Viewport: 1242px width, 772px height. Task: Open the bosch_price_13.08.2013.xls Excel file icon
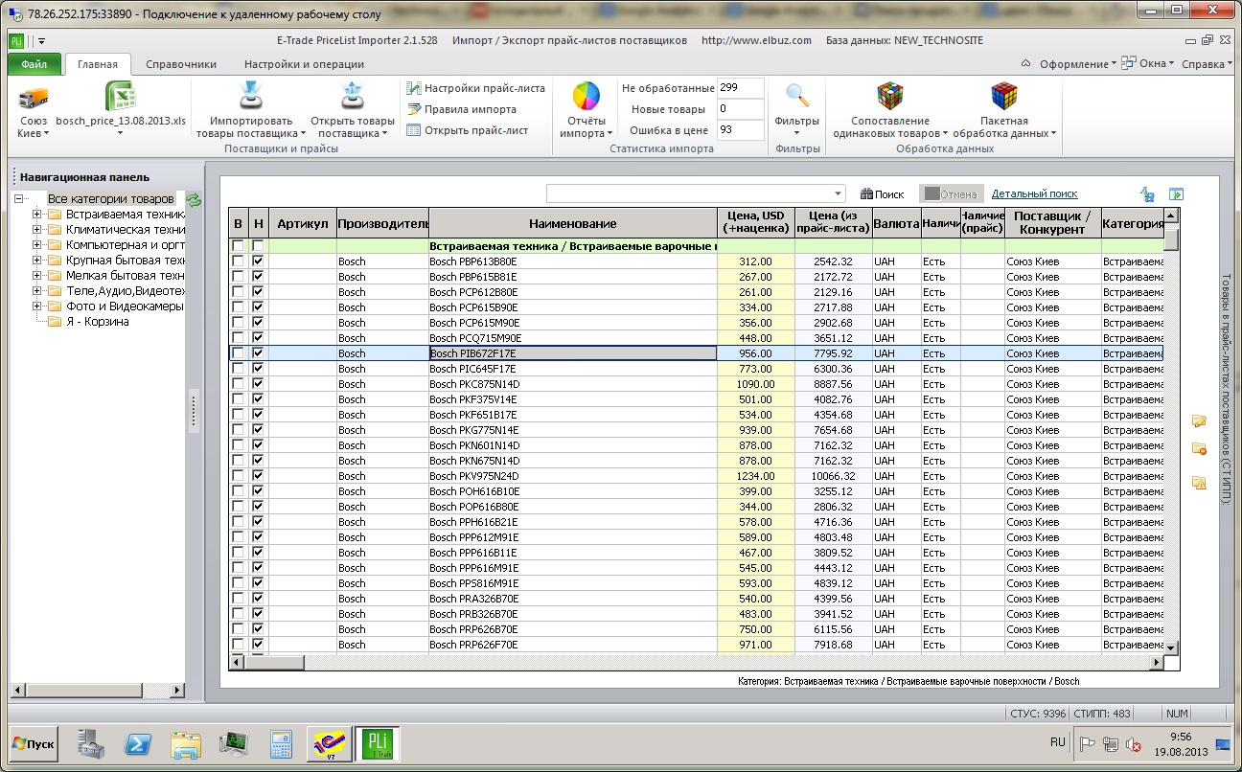pyautogui.click(x=121, y=98)
